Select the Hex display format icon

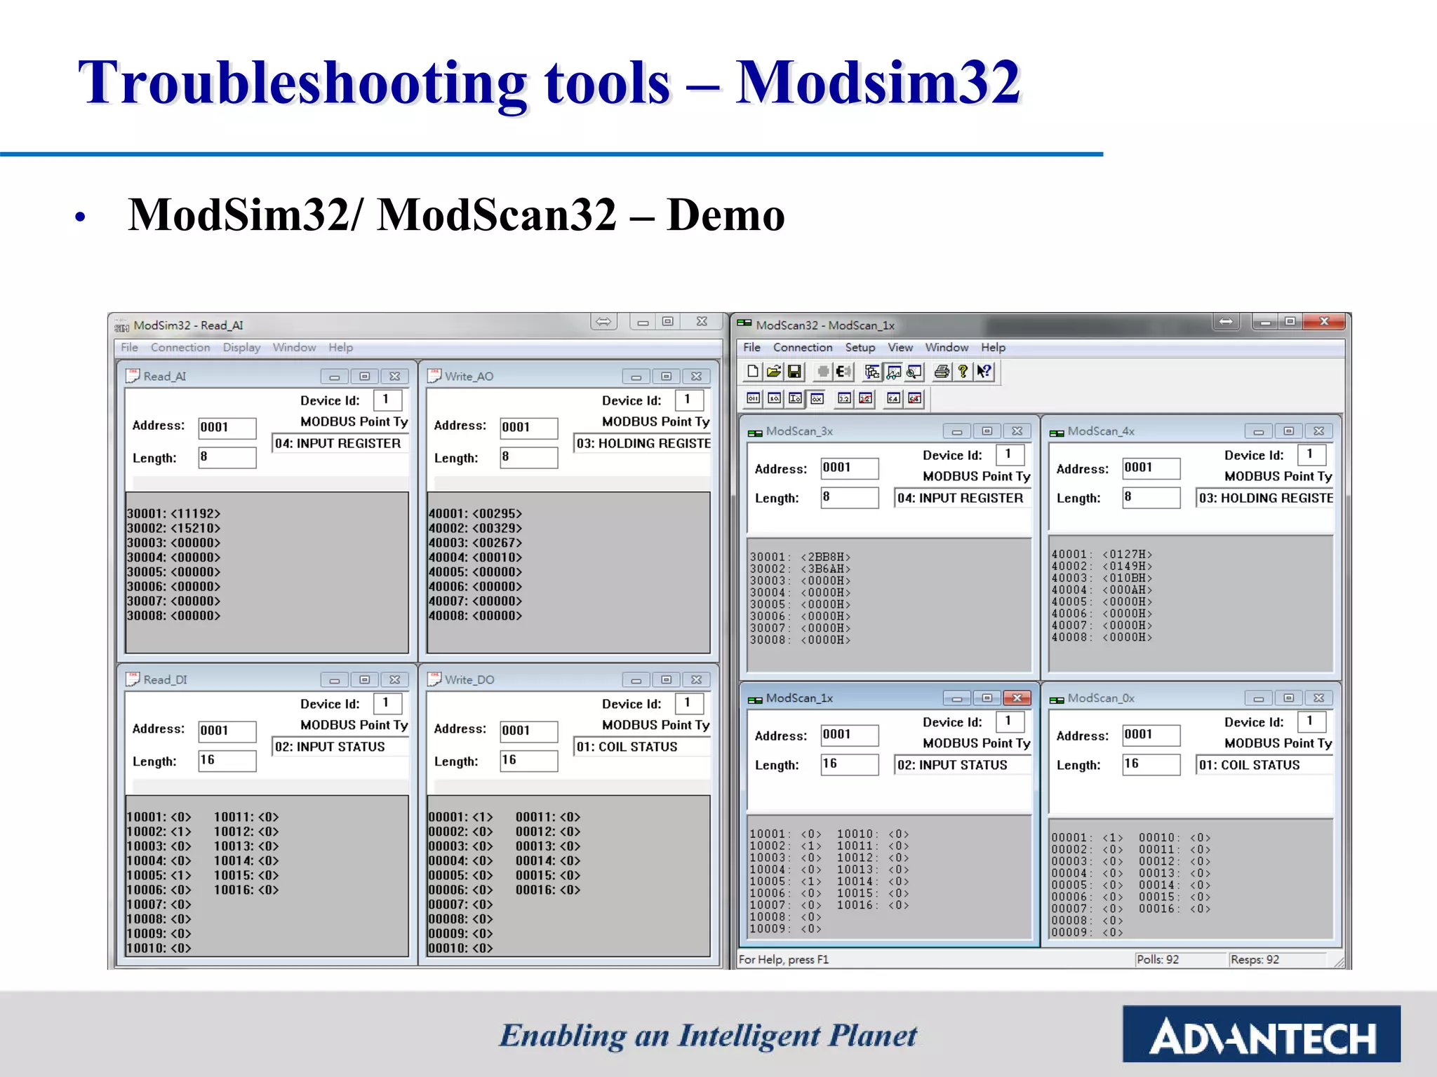(817, 398)
